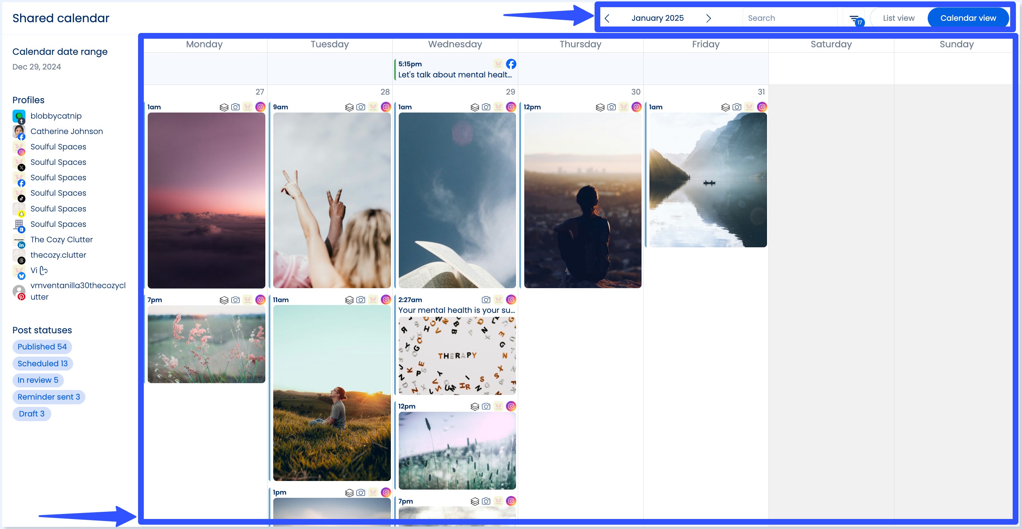1022x529 pixels.
Task: Click inside the Search field
Action: point(790,18)
